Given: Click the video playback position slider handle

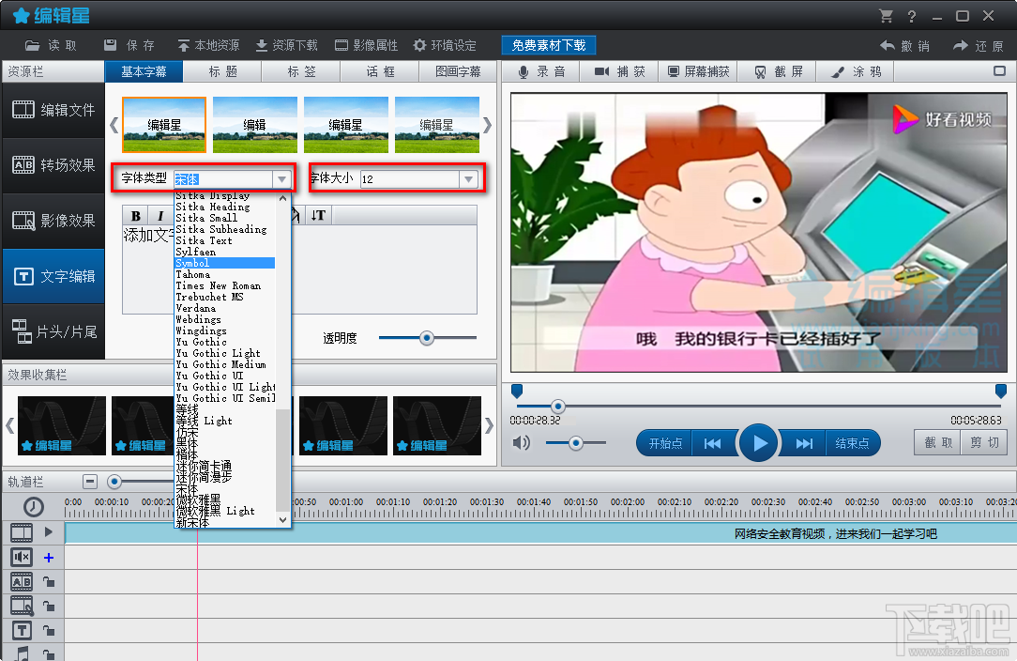Looking at the screenshot, I should pos(558,407).
